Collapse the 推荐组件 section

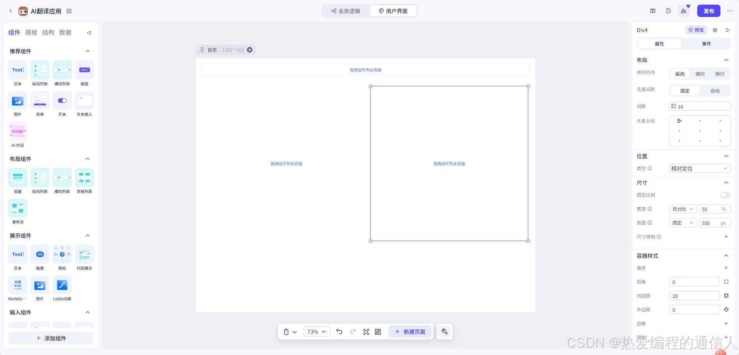click(x=88, y=51)
